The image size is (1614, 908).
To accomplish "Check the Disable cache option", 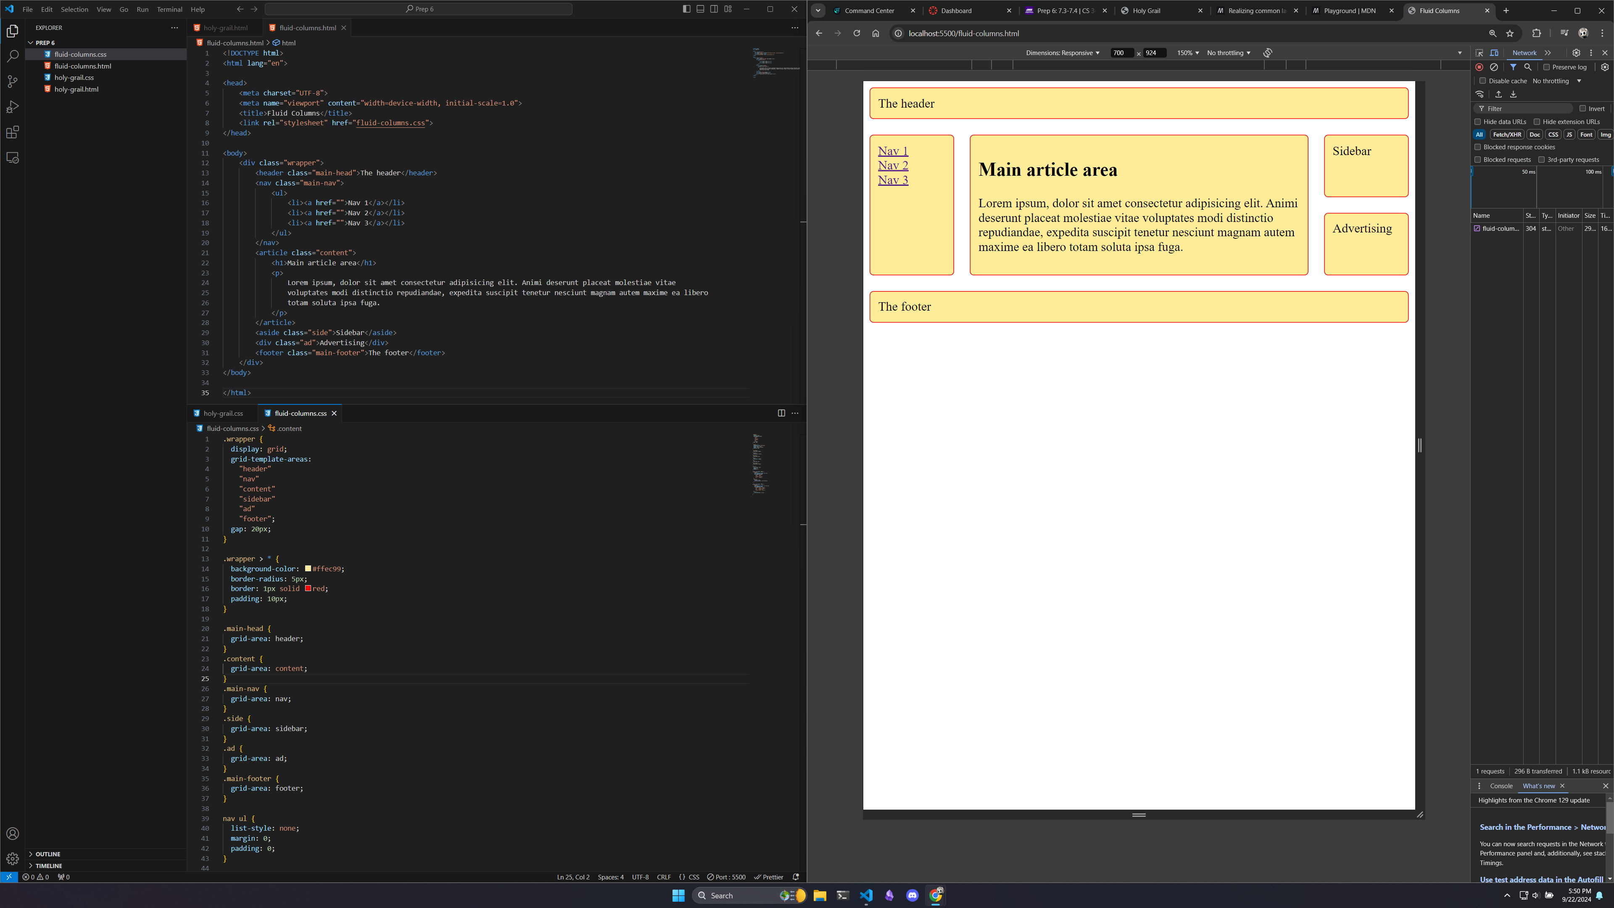I will 1483,81.
